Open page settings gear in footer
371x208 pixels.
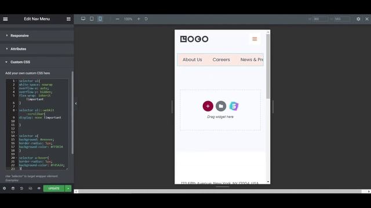click(4, 188)
